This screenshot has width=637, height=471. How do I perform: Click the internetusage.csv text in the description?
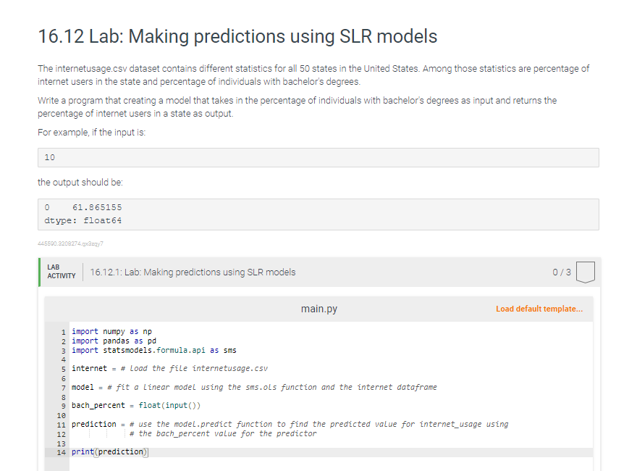(x=89, y=68)
